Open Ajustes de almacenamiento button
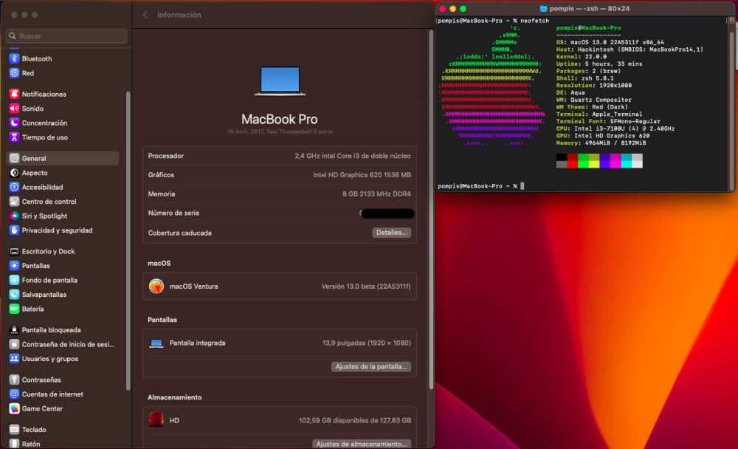Screen dimensions: 738x449 [361, 444]
